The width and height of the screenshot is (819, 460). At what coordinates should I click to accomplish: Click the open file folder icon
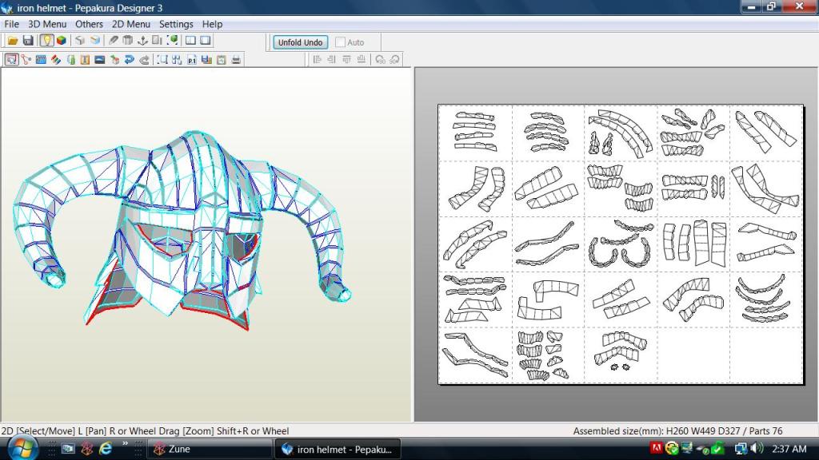(x=13, y=41)
